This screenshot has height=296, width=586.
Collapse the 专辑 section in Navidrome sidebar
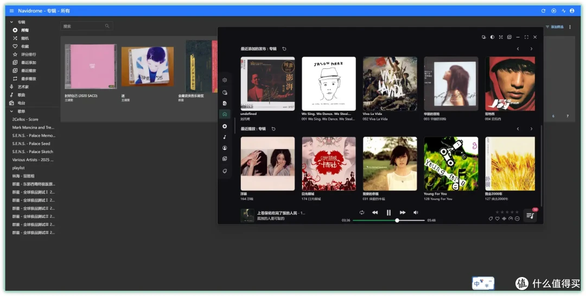tap(11, 22)
